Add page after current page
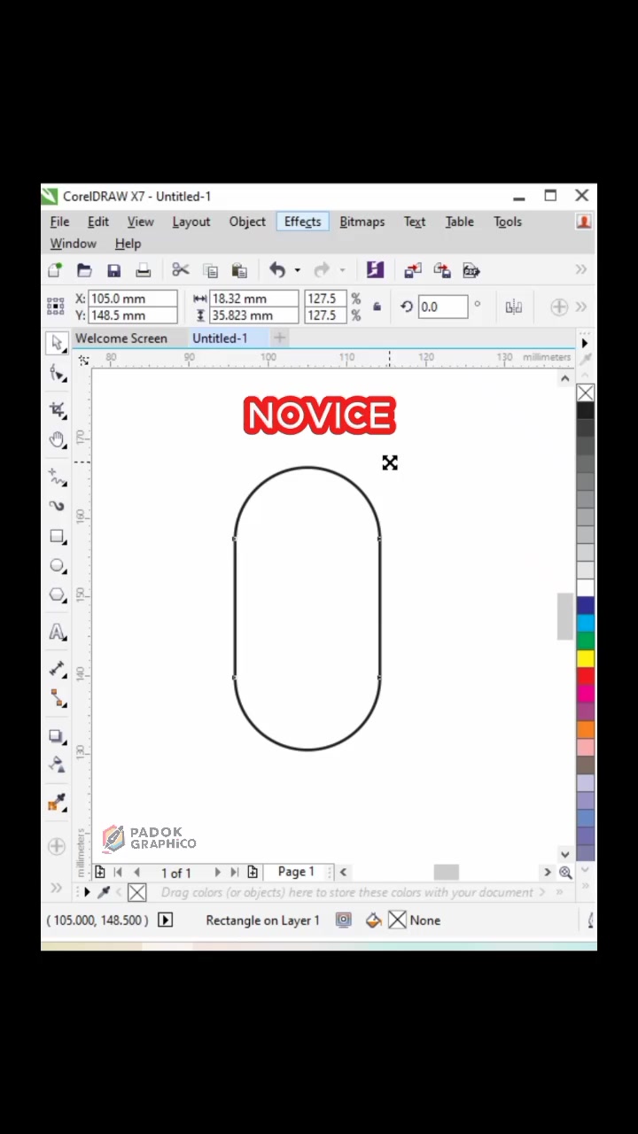638x1134 pixels. pos(253,873)
